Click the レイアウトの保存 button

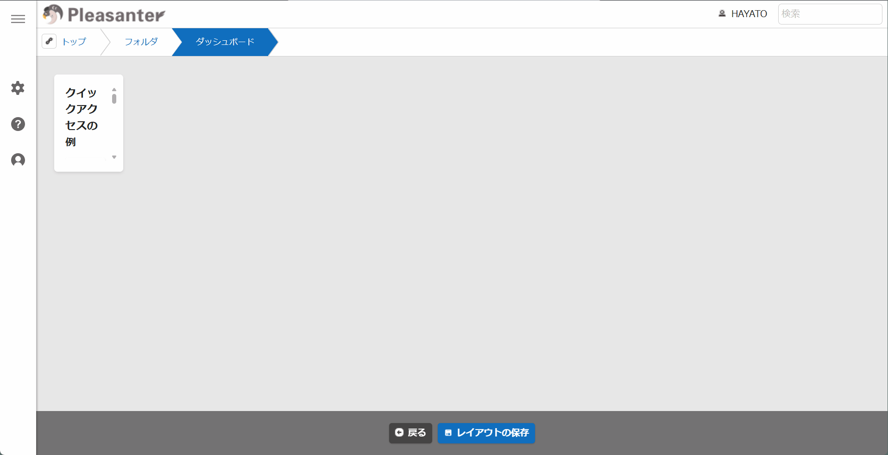point(486,433)
